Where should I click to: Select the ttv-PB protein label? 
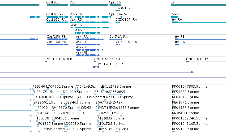[180, 37]
